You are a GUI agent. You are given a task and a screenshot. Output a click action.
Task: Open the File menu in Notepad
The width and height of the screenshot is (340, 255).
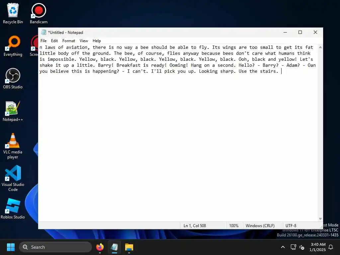pyautogui.click(x=43, y=41)
